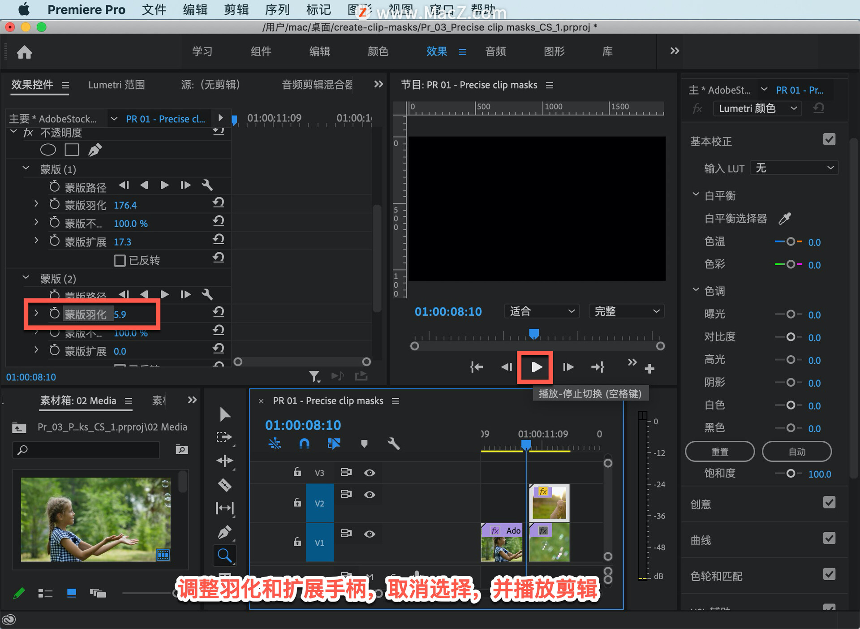Select the ellipse mask tool under 不透明度
Screen dimensions: 860x629
pos(48,150)
